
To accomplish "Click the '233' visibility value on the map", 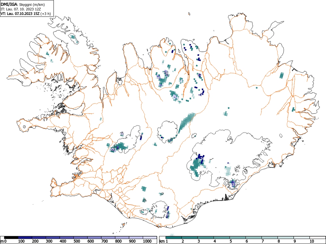I will [x=233, y=184].
